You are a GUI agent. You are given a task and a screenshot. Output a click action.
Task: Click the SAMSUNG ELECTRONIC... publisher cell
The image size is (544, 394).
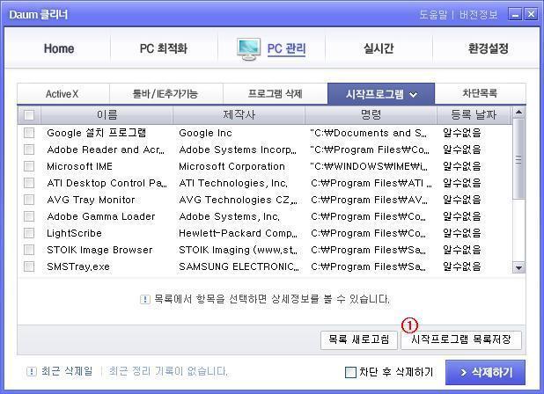coord(239,266)
